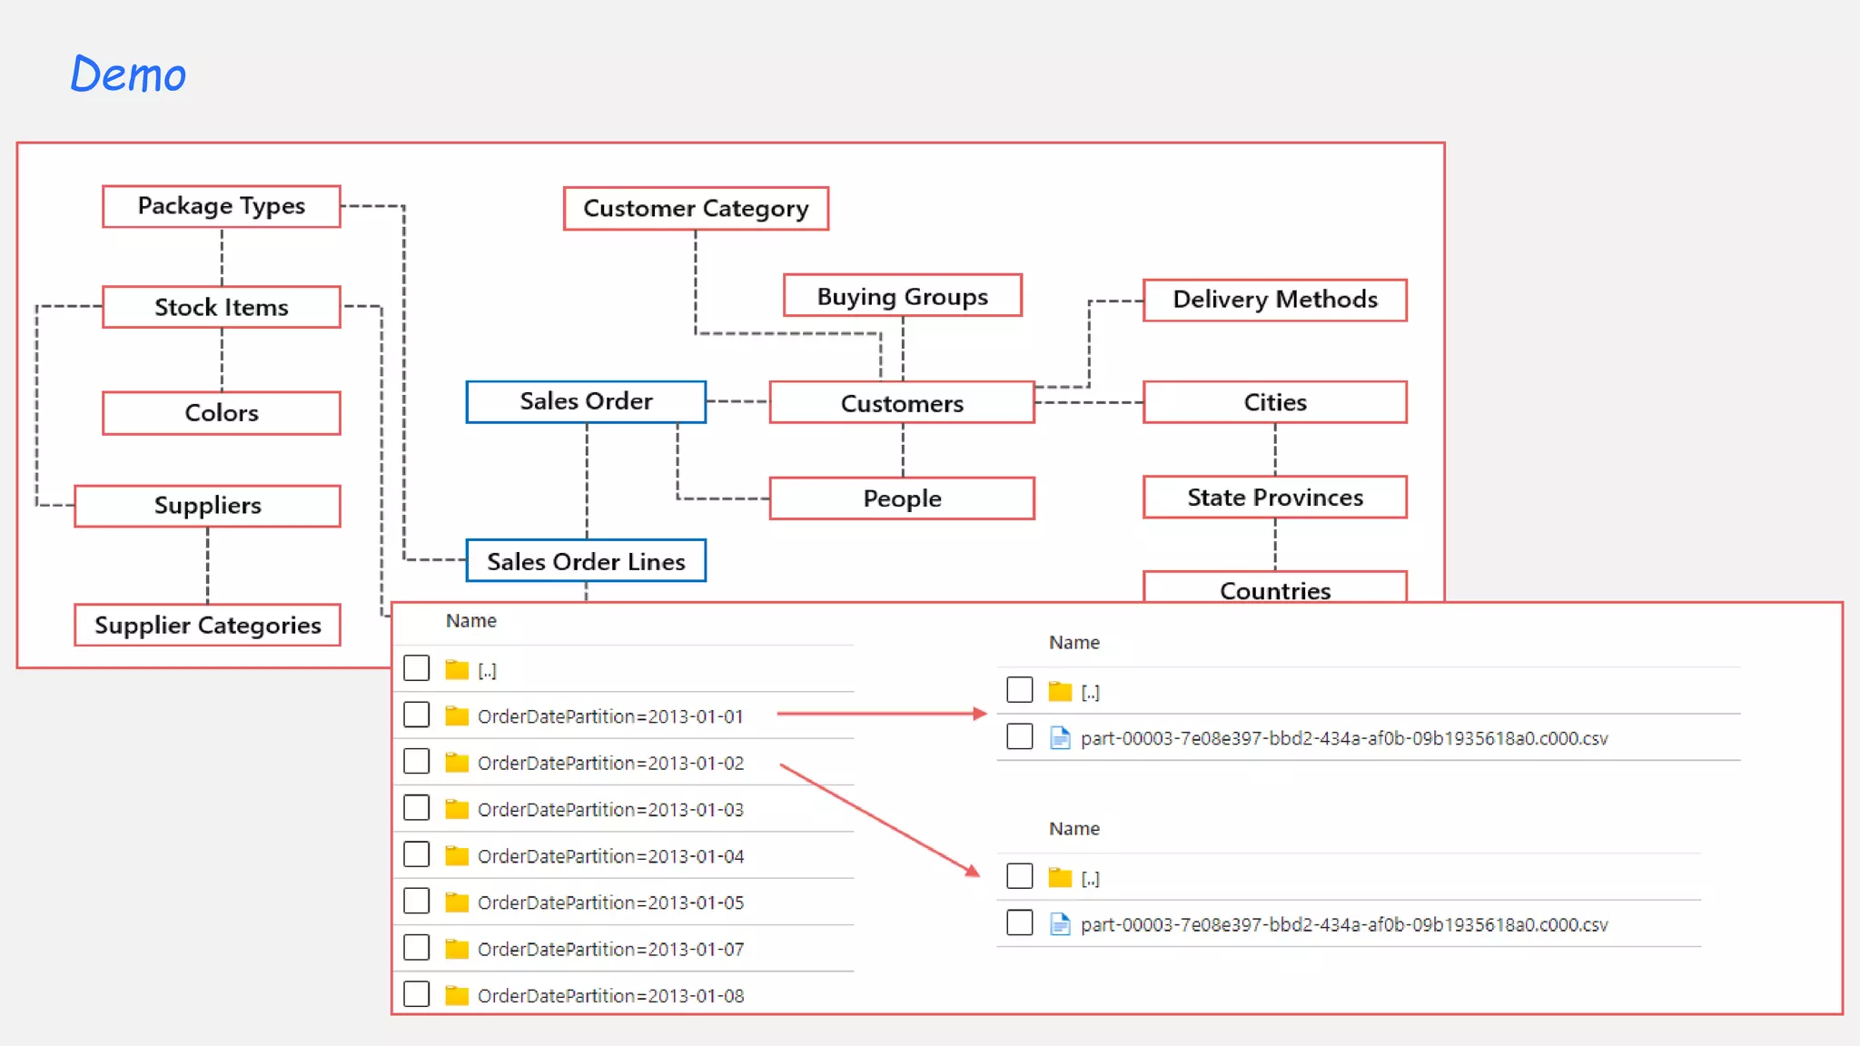The image size is (1860, 1046).
Task: Click parent folder icon in left file list
Action: [457, 670]
